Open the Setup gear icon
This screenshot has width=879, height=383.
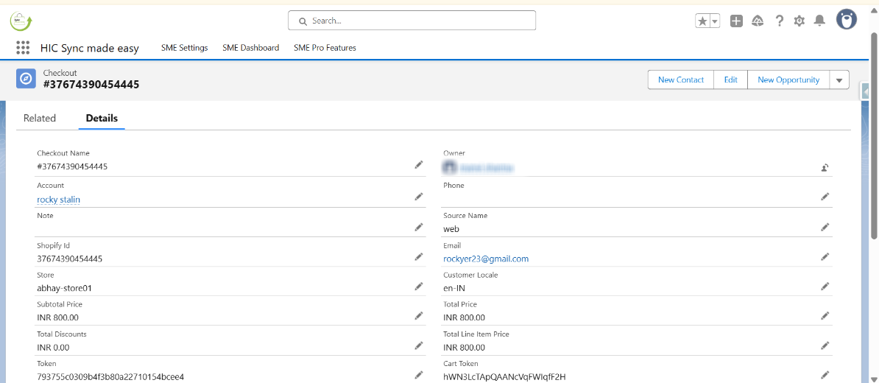[x=799, y=21]
